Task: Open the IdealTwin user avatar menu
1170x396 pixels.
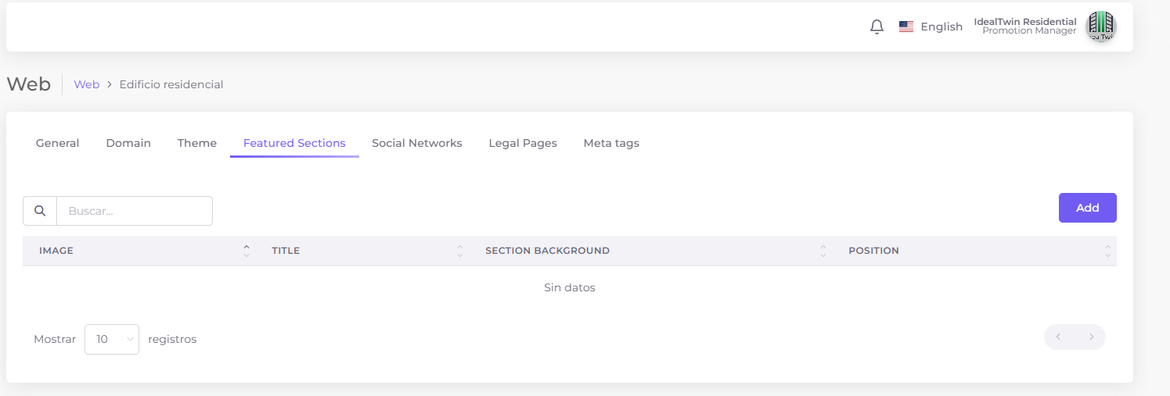Action: click(1100, 27)
